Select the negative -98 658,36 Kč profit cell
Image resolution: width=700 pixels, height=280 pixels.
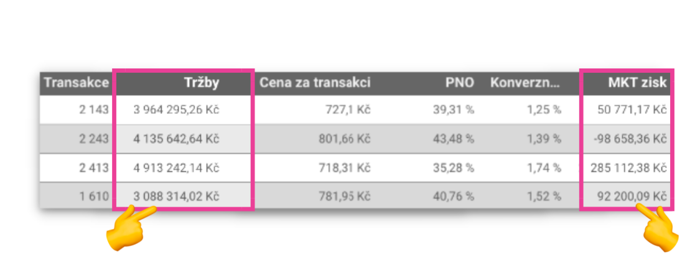pos(630,139)
